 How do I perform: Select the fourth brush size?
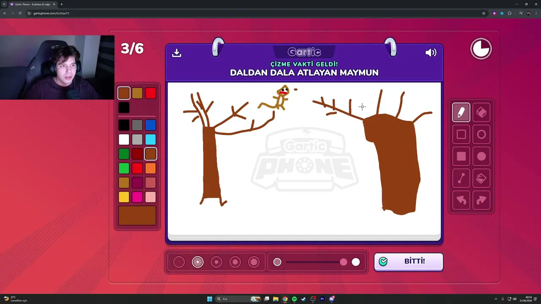click(235, 262)
